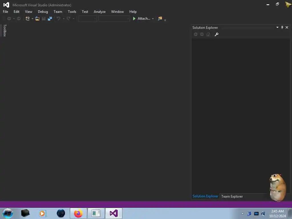Viewport: 292px width, 219px height.
Task: Click the Find in Files toolbar icon
Action: click(x=160, y=19)
